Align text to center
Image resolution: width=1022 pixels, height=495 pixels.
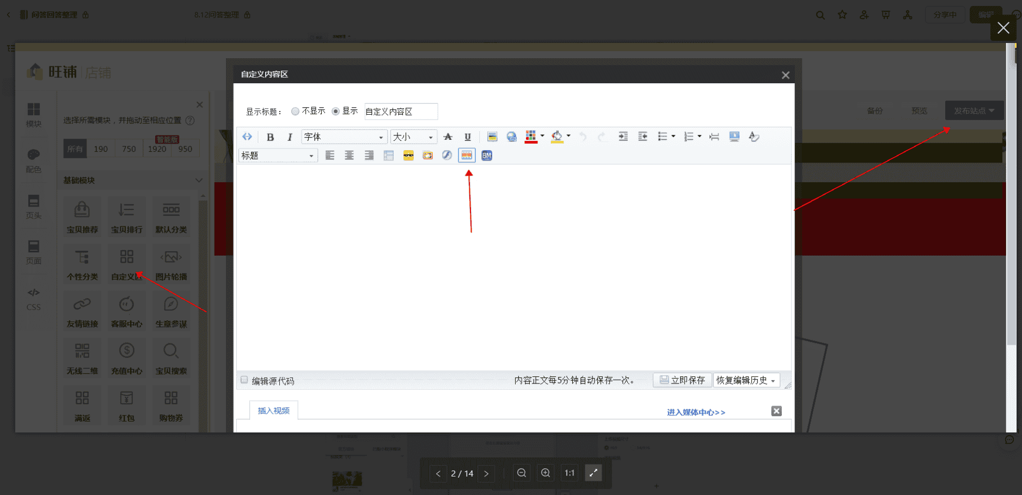click(x=349, y=156)
